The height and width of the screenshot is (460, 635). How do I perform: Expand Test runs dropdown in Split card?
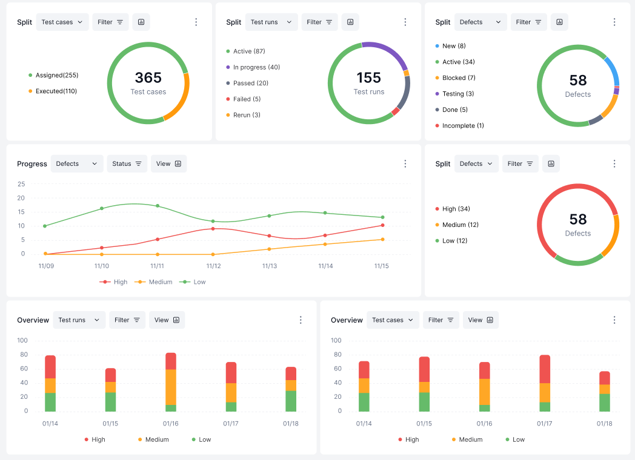(x=271, y=22)
